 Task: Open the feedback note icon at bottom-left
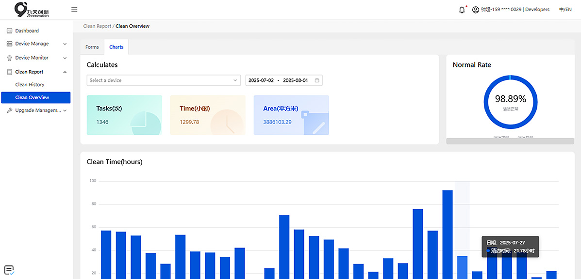pyautogui.click(x=10, y=270)
